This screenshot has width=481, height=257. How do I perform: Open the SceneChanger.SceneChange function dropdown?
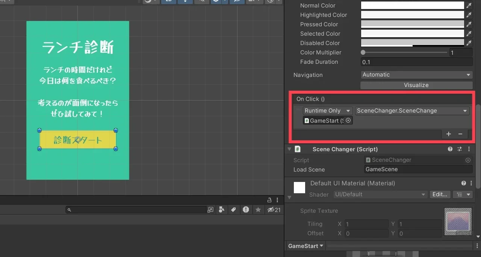pyautogui.click(x=412, y=111)
